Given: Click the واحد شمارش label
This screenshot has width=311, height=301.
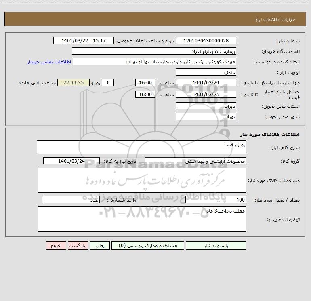Looking at the screenshot, I should point(122,200).
